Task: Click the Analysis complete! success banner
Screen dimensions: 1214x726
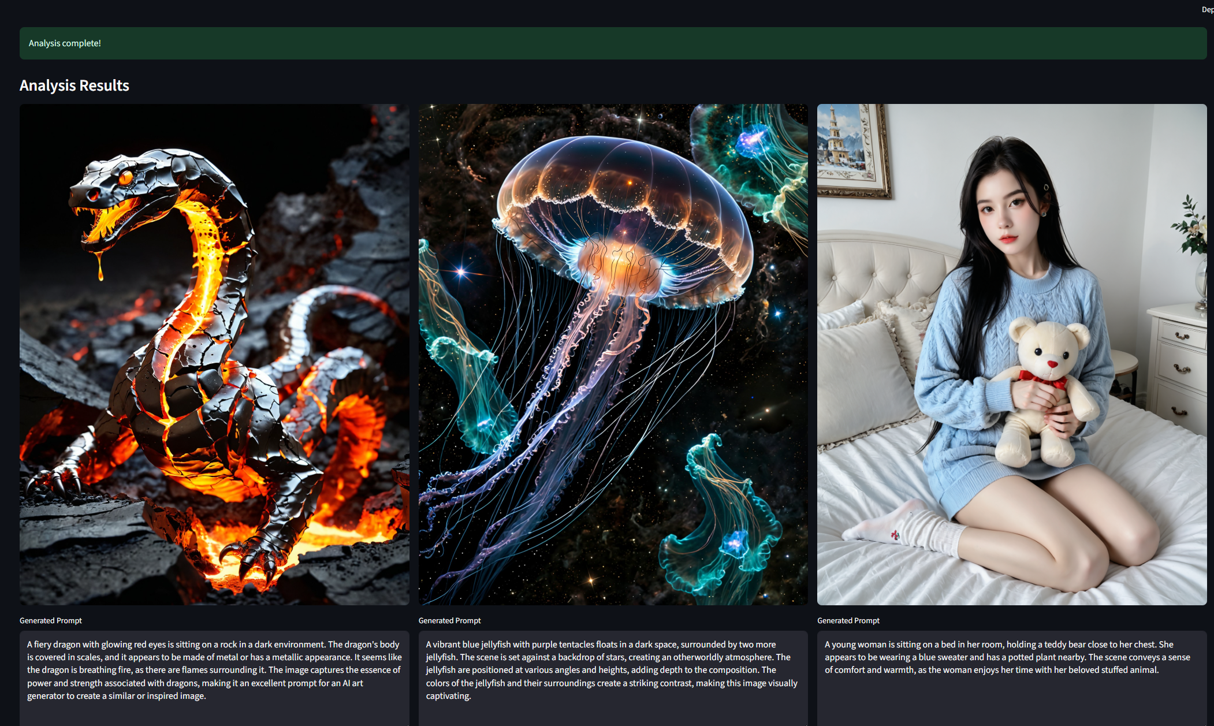Action: point(613,43)
